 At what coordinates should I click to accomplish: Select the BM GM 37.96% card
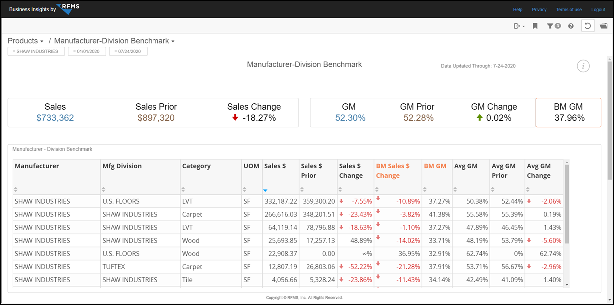tap(568, 112)
